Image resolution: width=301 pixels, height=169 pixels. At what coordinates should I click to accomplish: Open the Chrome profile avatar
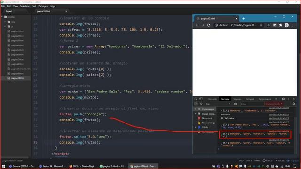(x=286, y=25)
